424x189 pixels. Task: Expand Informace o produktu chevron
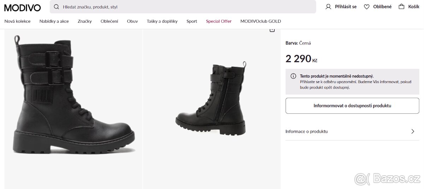413,131
